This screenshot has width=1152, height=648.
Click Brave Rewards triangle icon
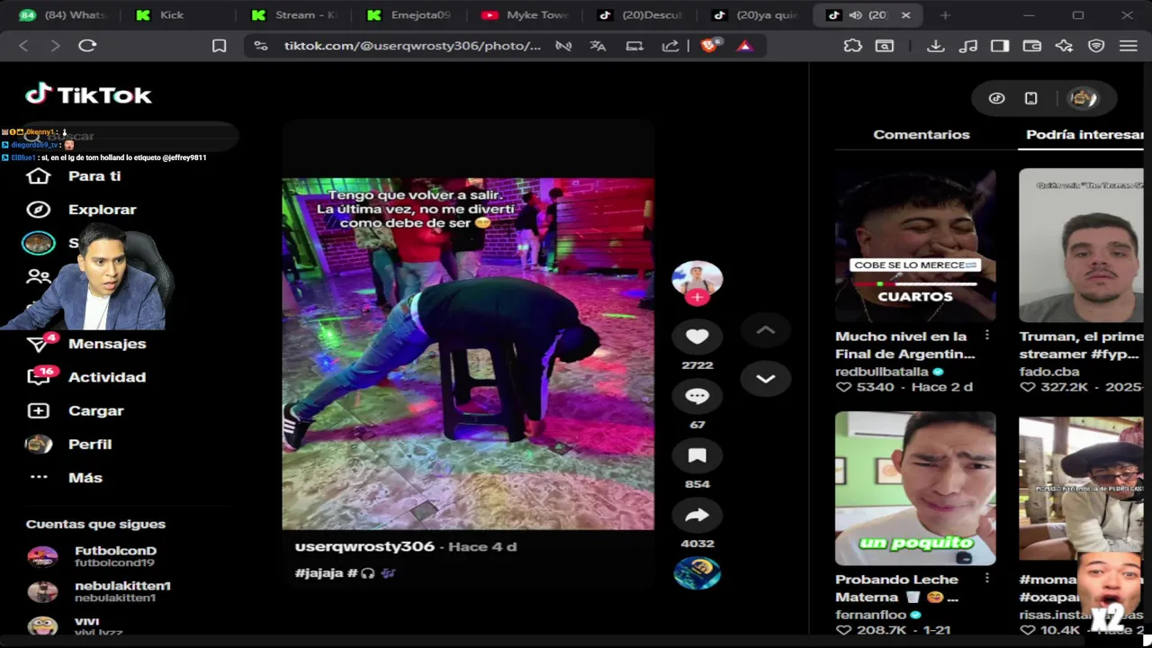point(744,45)
